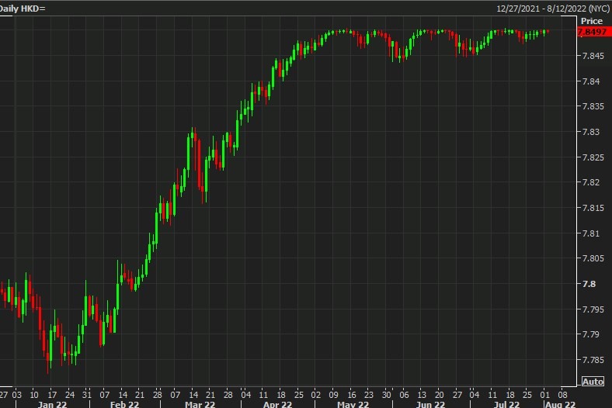Viewport: 612px width, 408px height.
Task: Click the 7.795 price axis label
Action: [593, 309]
